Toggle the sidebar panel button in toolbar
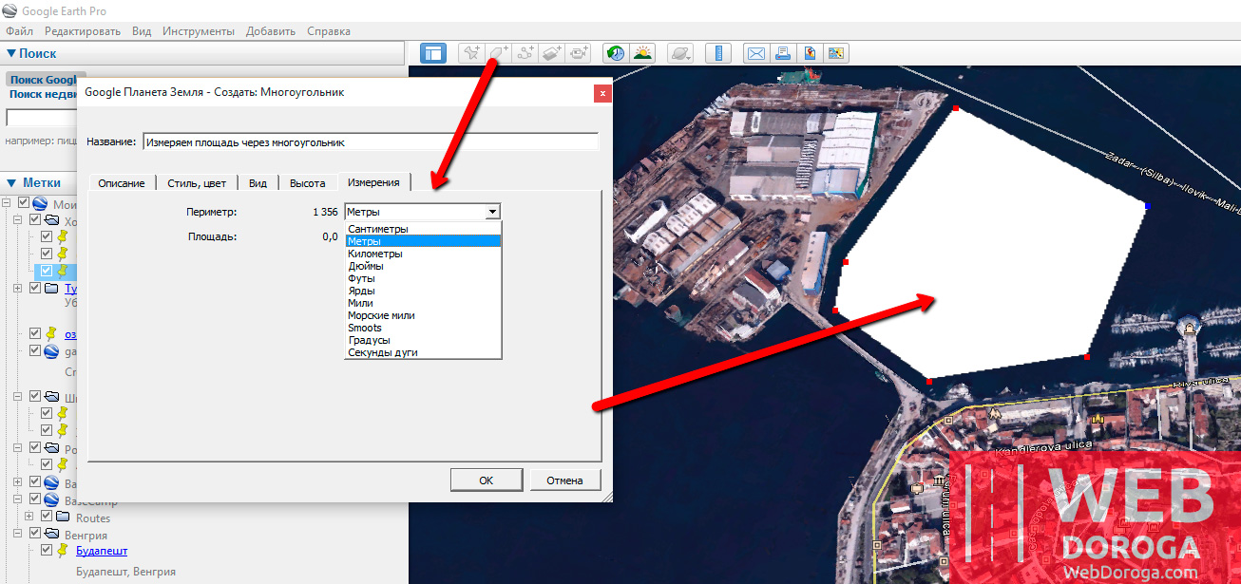1241x584 pixels. click(433, 54)
